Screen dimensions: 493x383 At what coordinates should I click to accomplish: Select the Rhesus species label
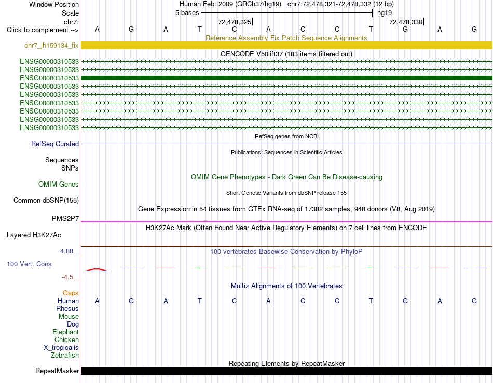coord(67,308)
